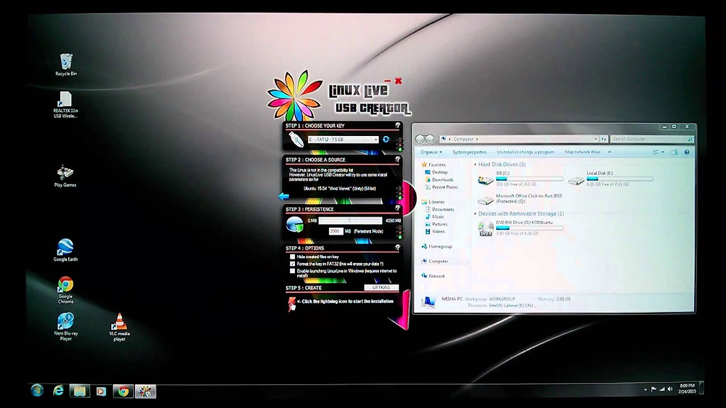Open the Explorer address bar history dropdown
The image size is (726, 408).
pos(596,139)
